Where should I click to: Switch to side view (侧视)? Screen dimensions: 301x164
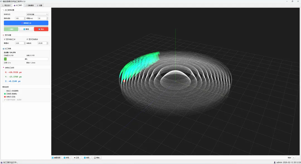pos(87,158)
